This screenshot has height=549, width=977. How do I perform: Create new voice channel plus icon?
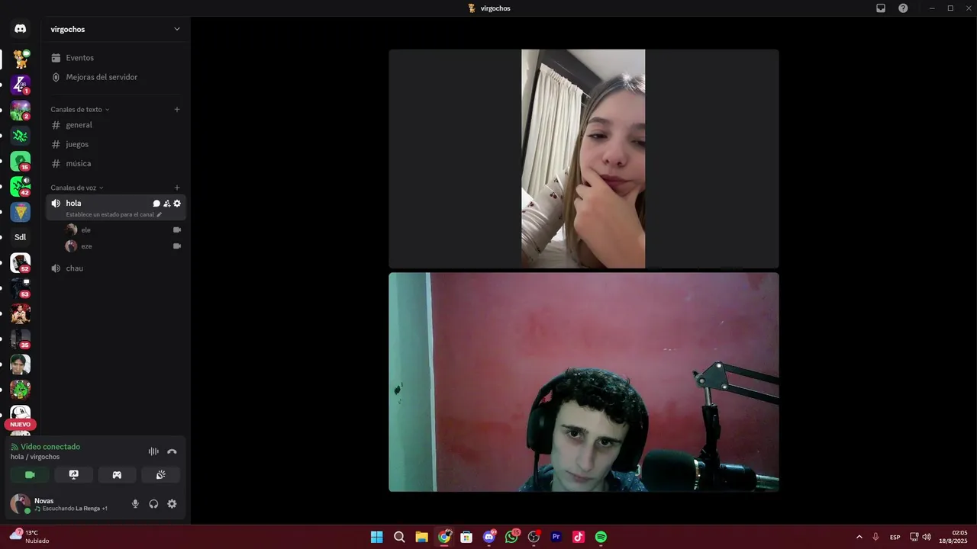point(177,188)
